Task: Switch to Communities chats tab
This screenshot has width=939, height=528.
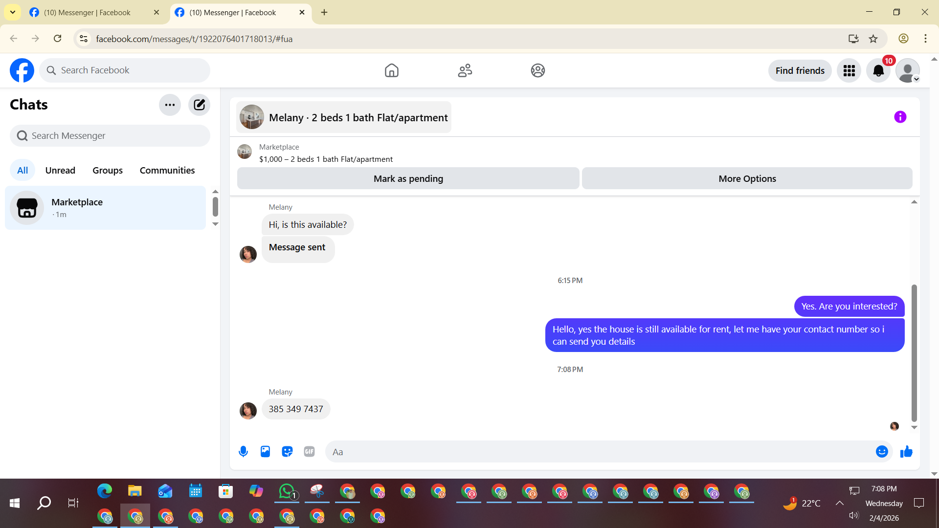Action: 167,170
